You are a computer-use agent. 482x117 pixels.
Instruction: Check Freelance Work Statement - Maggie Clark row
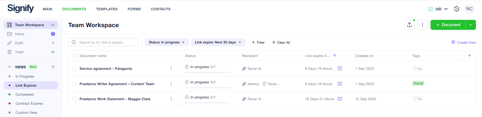tap(75, 99)
